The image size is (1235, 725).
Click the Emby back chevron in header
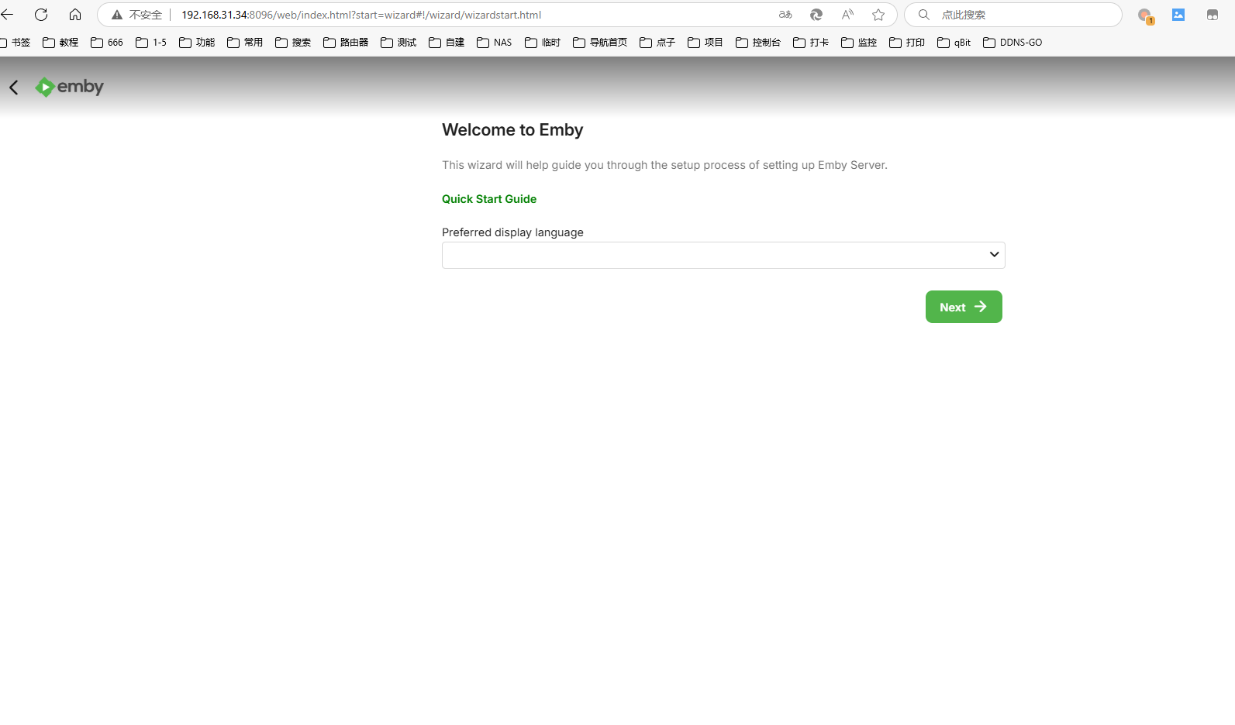pos(14,88)
